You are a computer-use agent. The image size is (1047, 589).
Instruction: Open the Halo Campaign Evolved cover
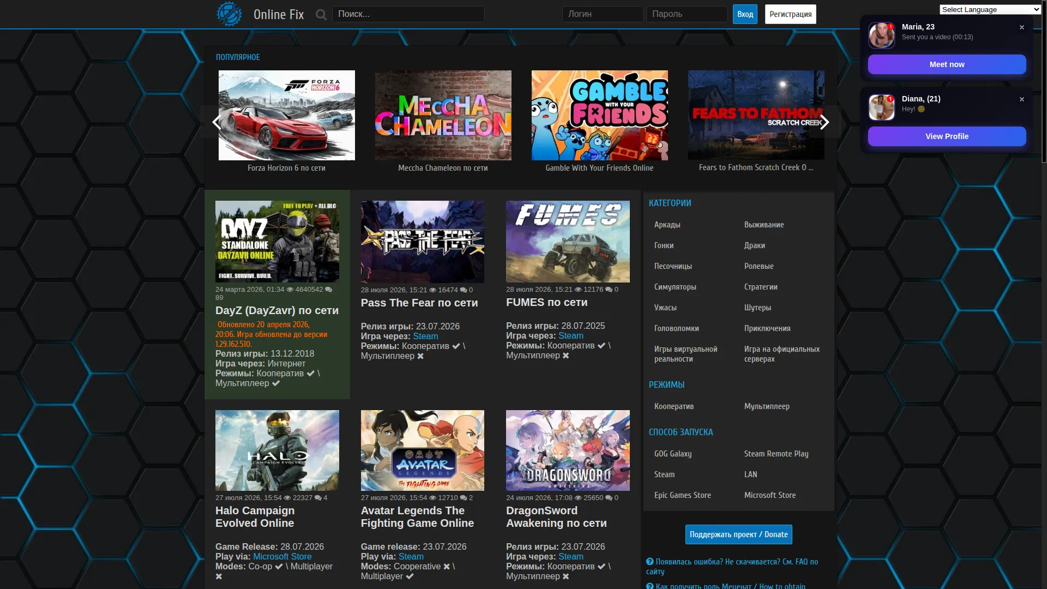point(277,450)
